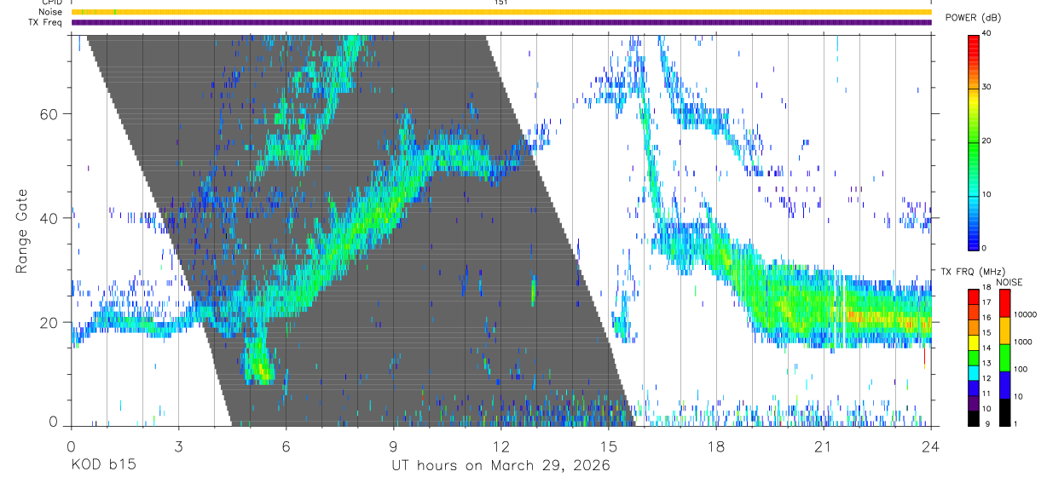Click the 15 label of the TX FRQ legend
Image resolution: width=1047 pixels, height=483 pixels.
point(987,333)
